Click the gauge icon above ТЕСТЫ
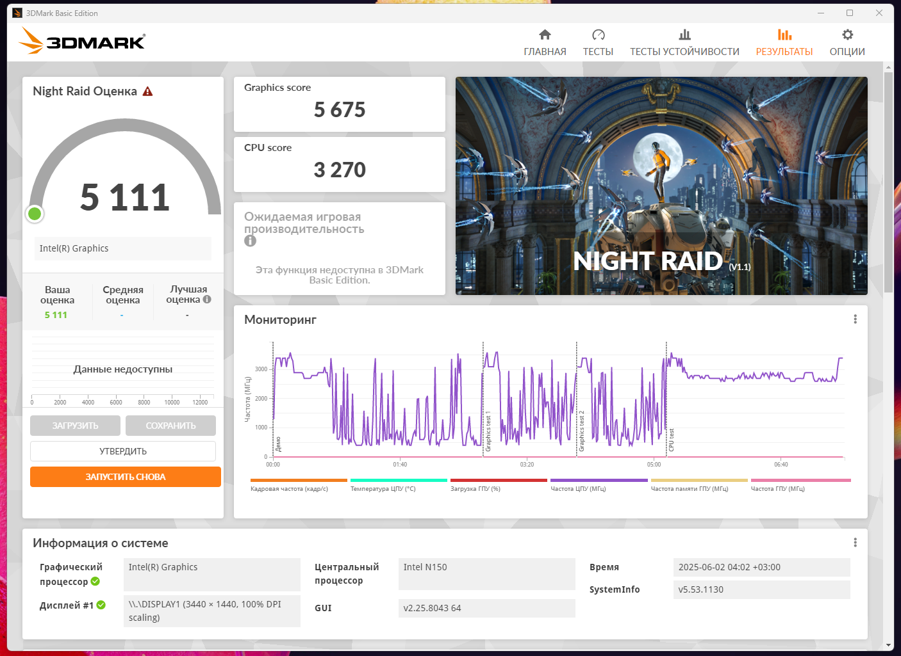Screen dimensions: 901x656 click(x=598, y=35)
